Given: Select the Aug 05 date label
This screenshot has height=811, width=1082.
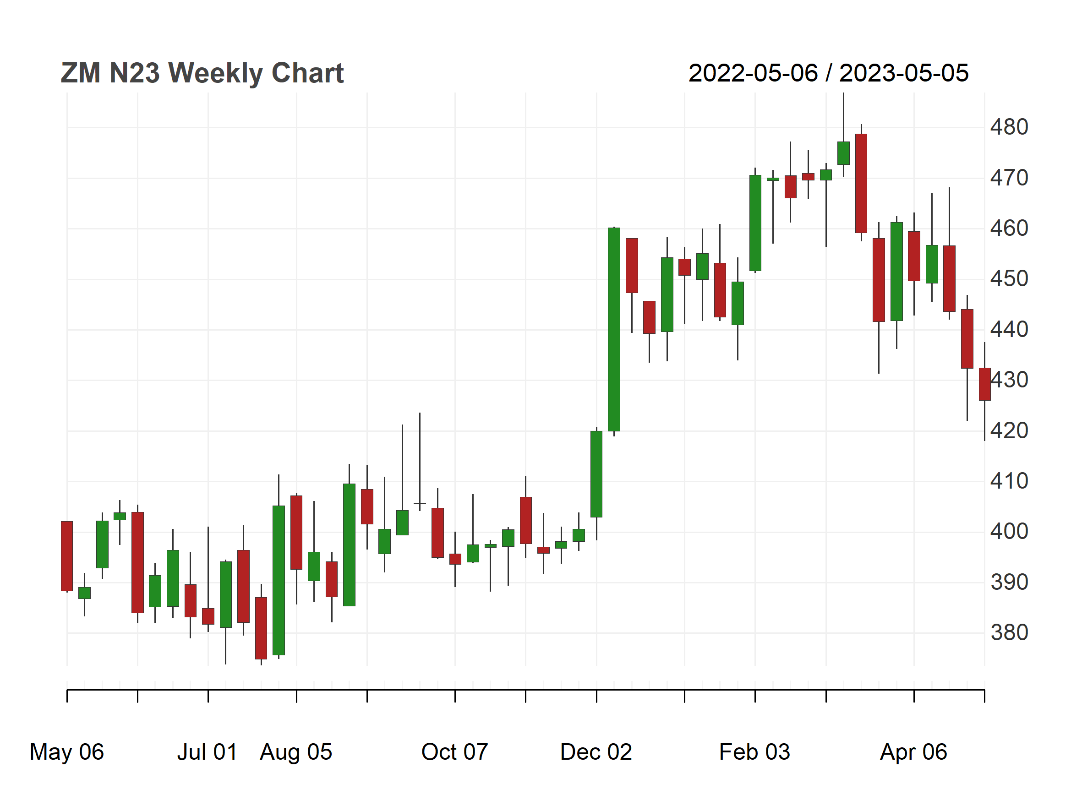Looking at the screenshot, I should pyautogui.click(x=296, y=752).
